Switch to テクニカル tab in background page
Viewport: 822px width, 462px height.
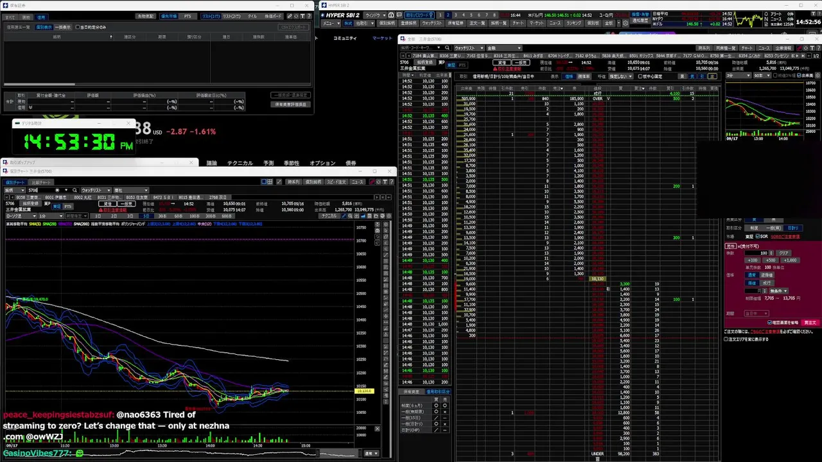click(x=240, y=163)
